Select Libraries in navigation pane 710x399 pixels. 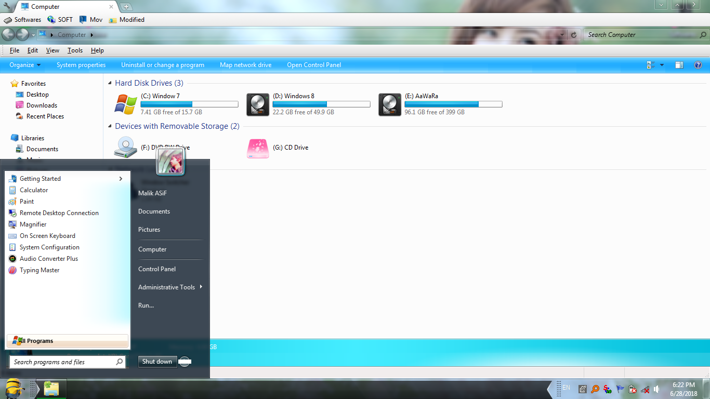(33, 138)
